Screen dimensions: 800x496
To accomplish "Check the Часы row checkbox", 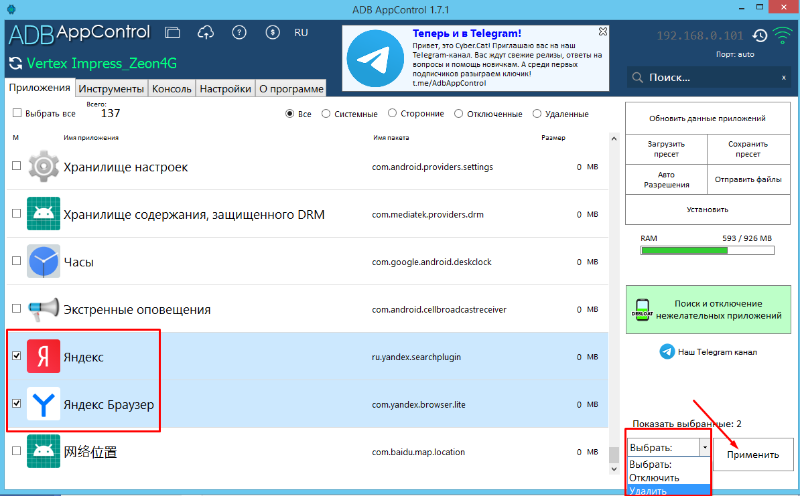I will pos(16,260).
